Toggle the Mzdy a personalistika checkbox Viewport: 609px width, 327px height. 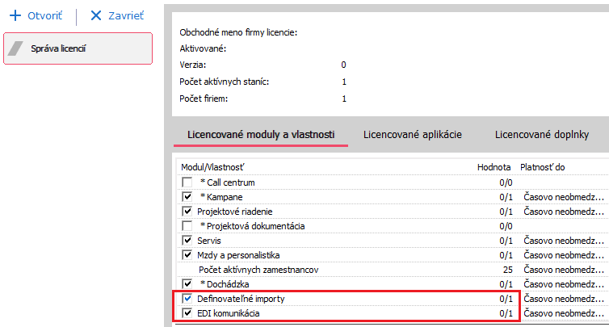(x=187, y=255)
